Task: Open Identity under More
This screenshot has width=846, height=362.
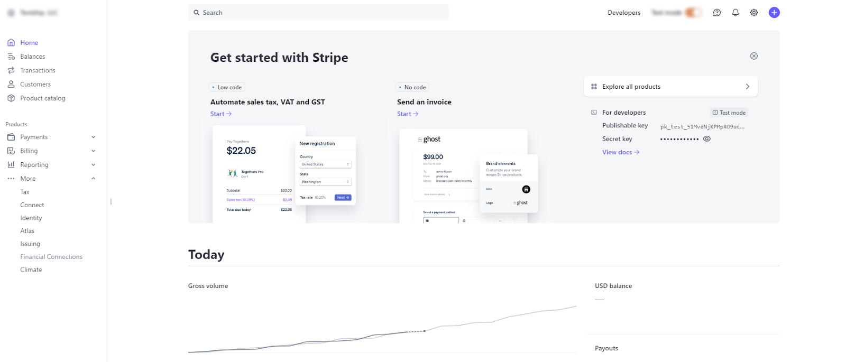Action: [x=31, y=218]
